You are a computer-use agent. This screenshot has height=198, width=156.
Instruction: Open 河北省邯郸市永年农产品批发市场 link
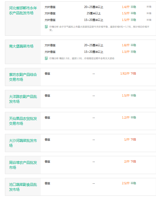(23, 10)
